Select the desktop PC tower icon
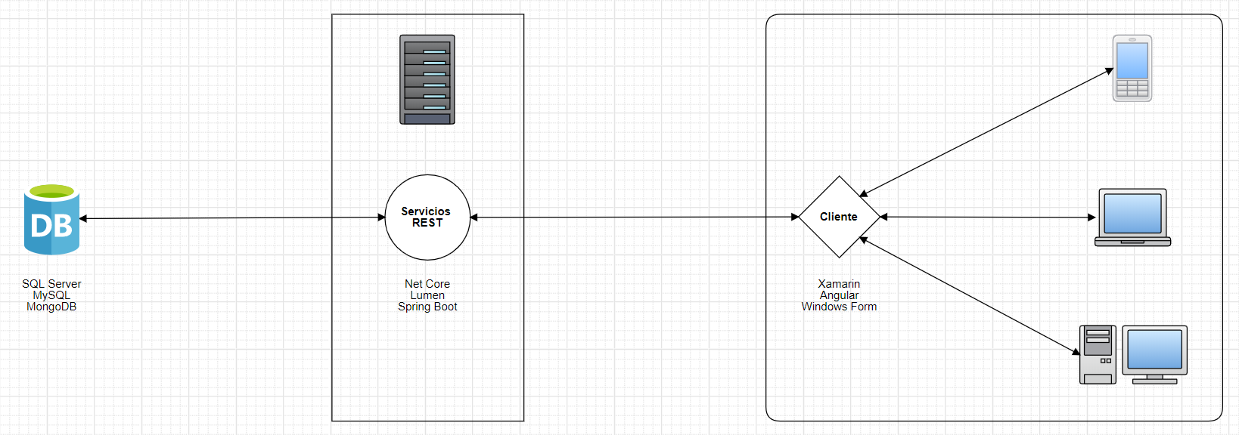The width and height of the screenshot is (1239, 435). [1098, 355]
